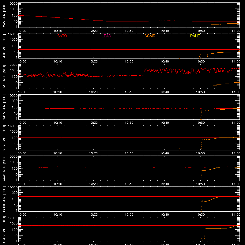Select the 410 MHz [SFU] axis label
The image size is (245, 245).
tap(4, 46)
